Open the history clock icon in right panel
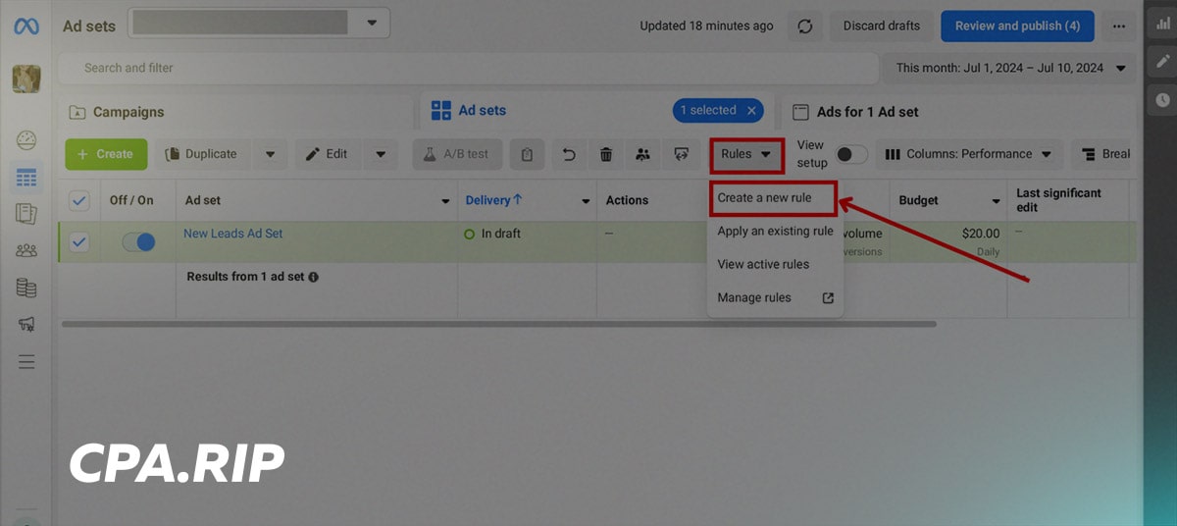The width and height of the screenshot is (1177, 526). [x=1161, y=99]
